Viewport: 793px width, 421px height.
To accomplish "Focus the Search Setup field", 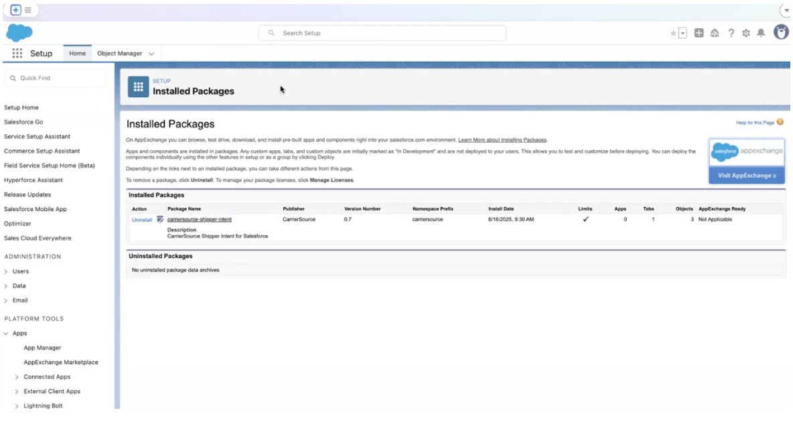I will click(382, 33).
